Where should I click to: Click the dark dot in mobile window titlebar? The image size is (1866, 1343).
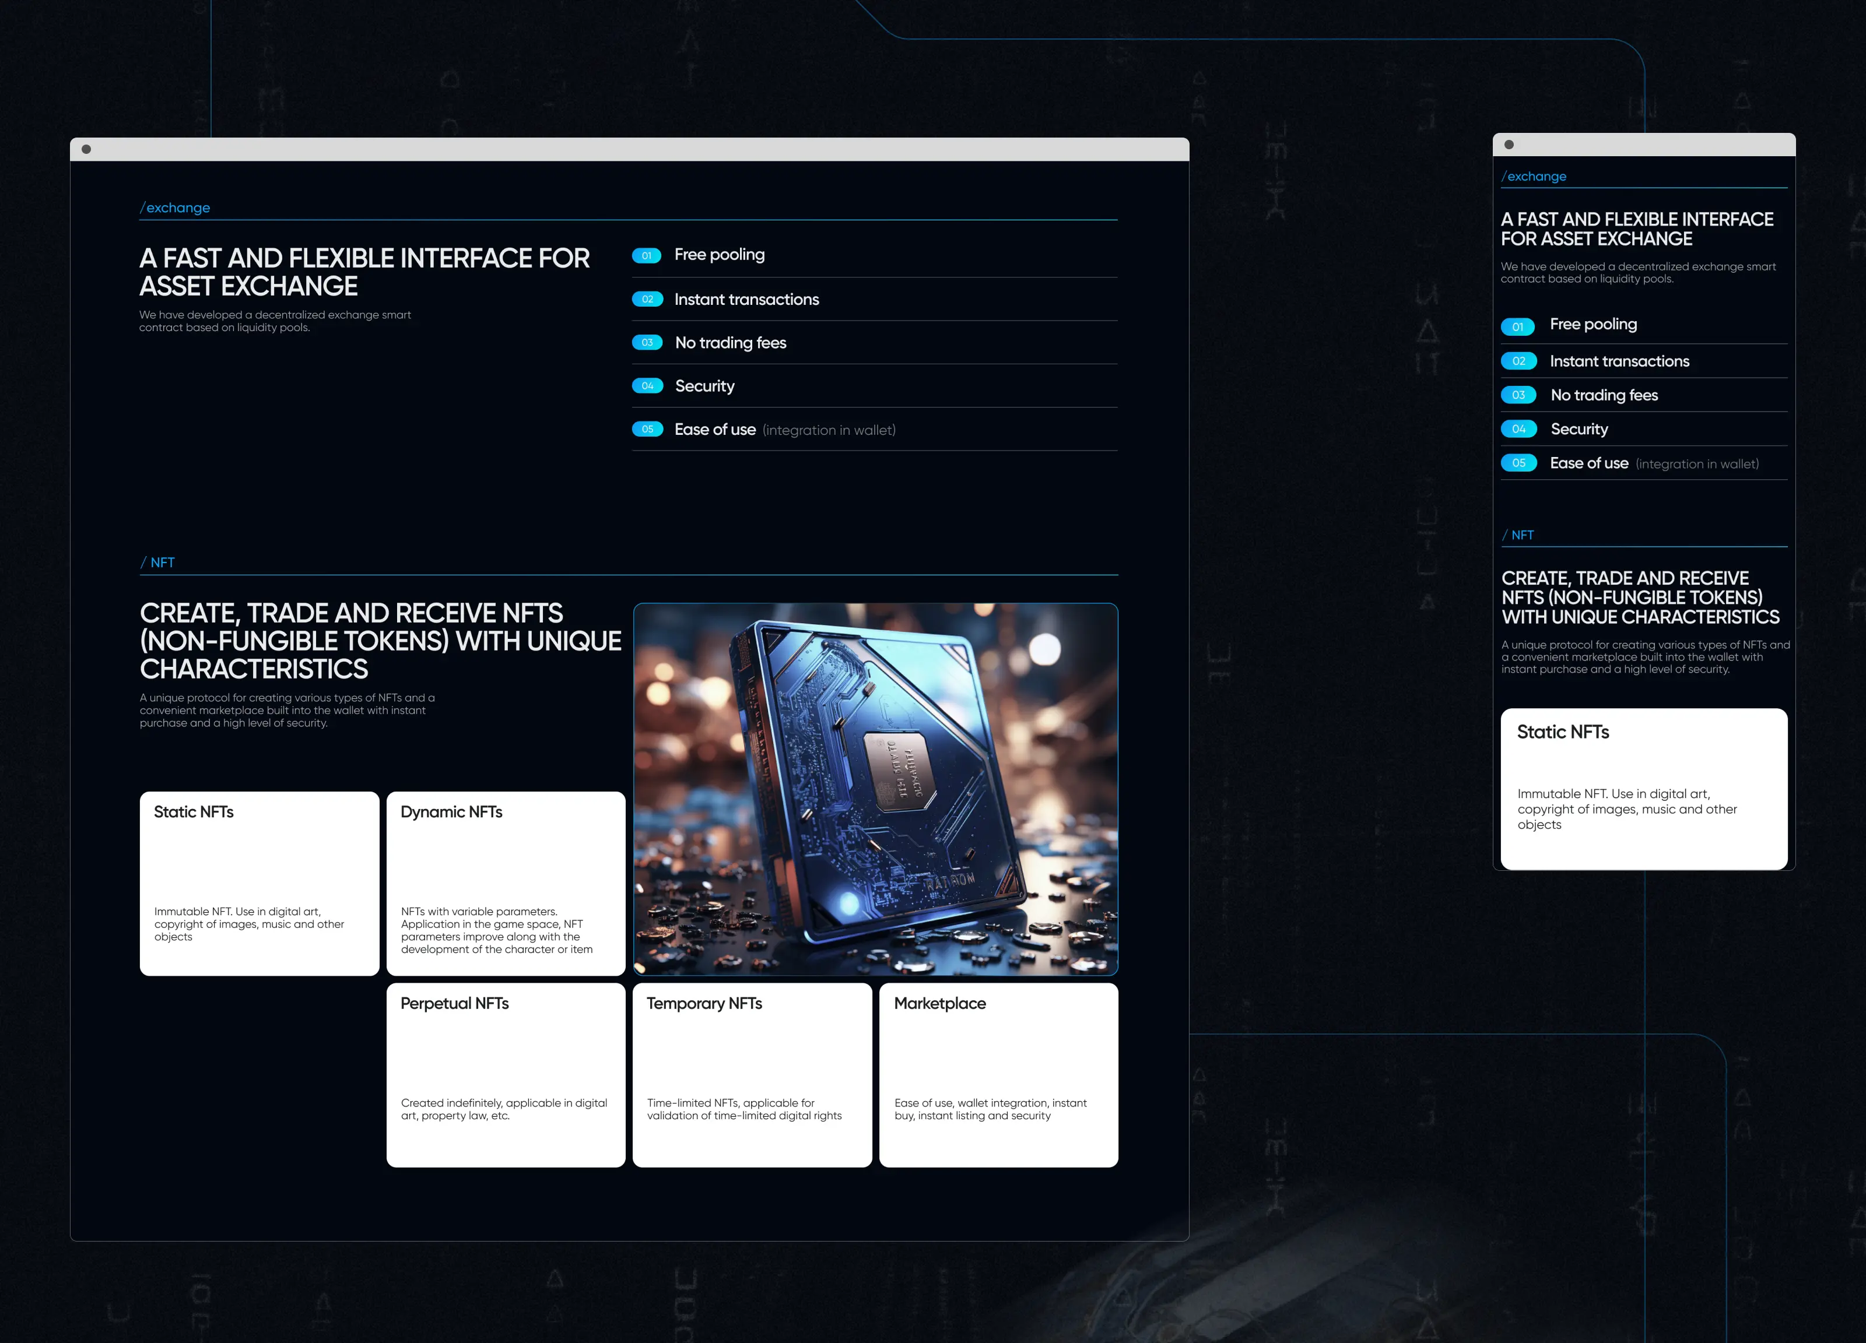coord(1509,145)
